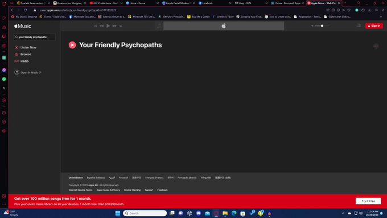Open the artist more options ellipsis
This screenshot has width=387, height=218.
[x=376, y=46]
